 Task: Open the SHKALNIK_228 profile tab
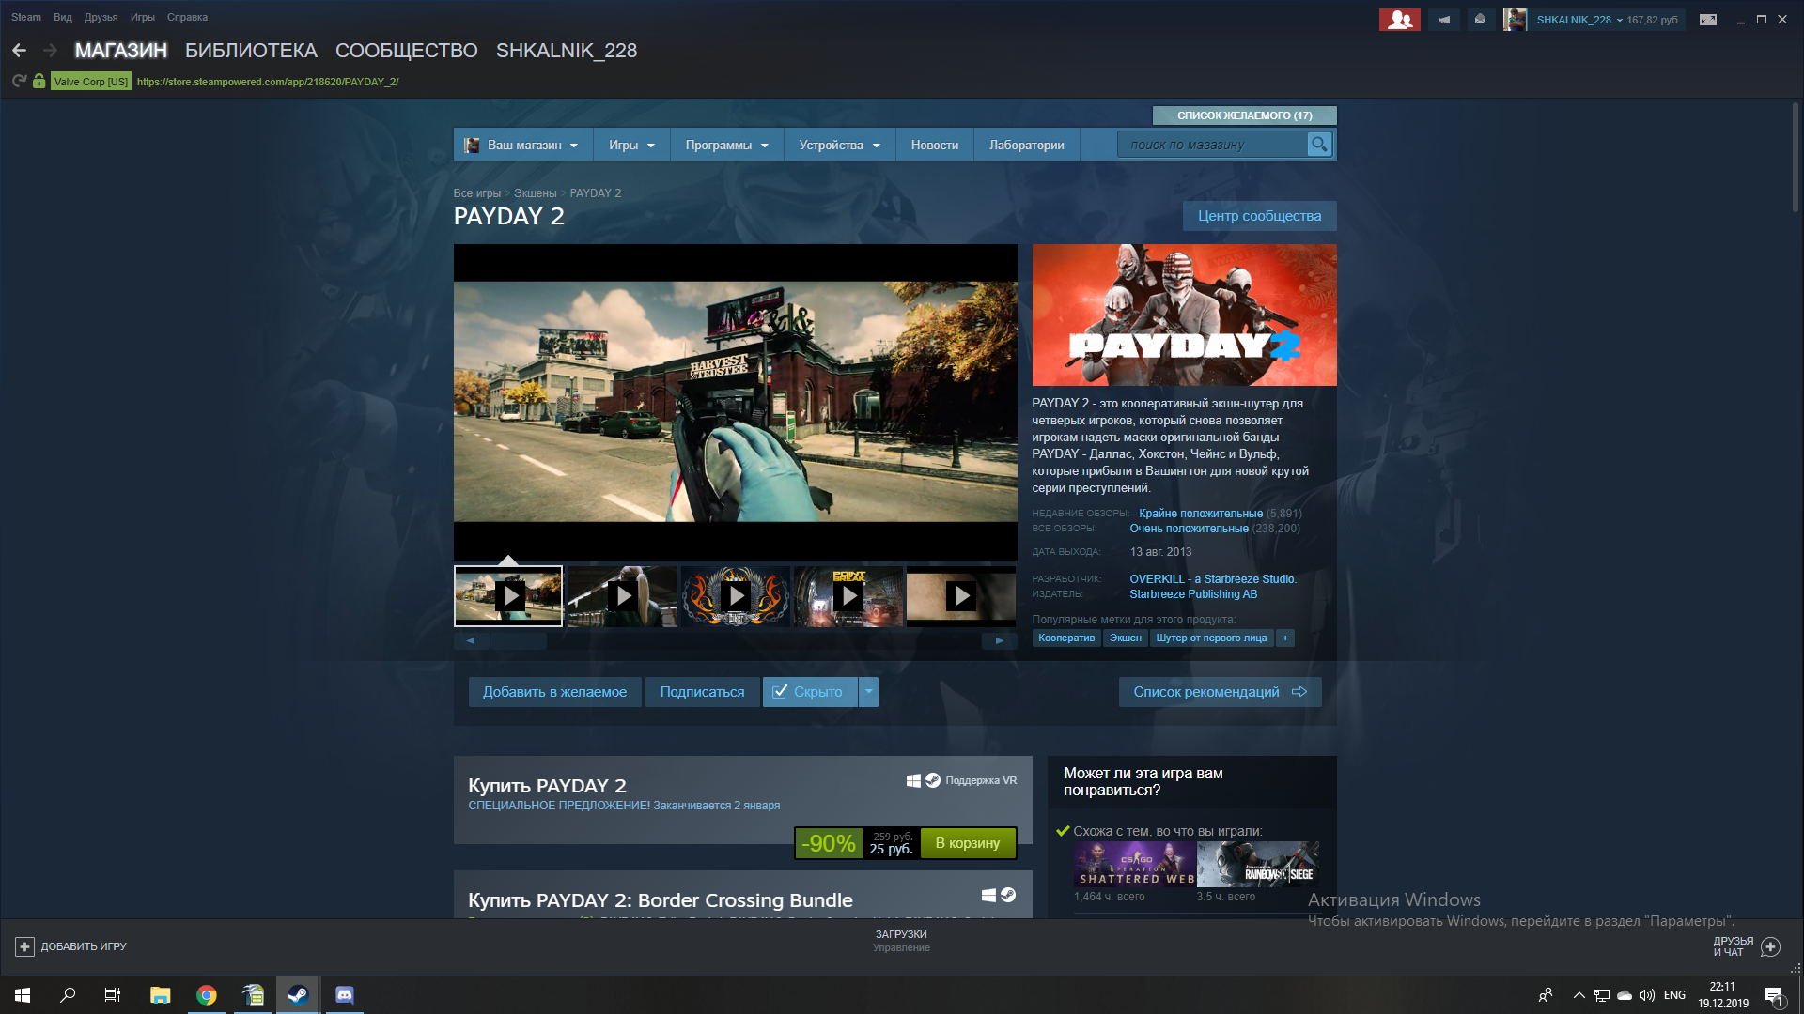(567, 51)
